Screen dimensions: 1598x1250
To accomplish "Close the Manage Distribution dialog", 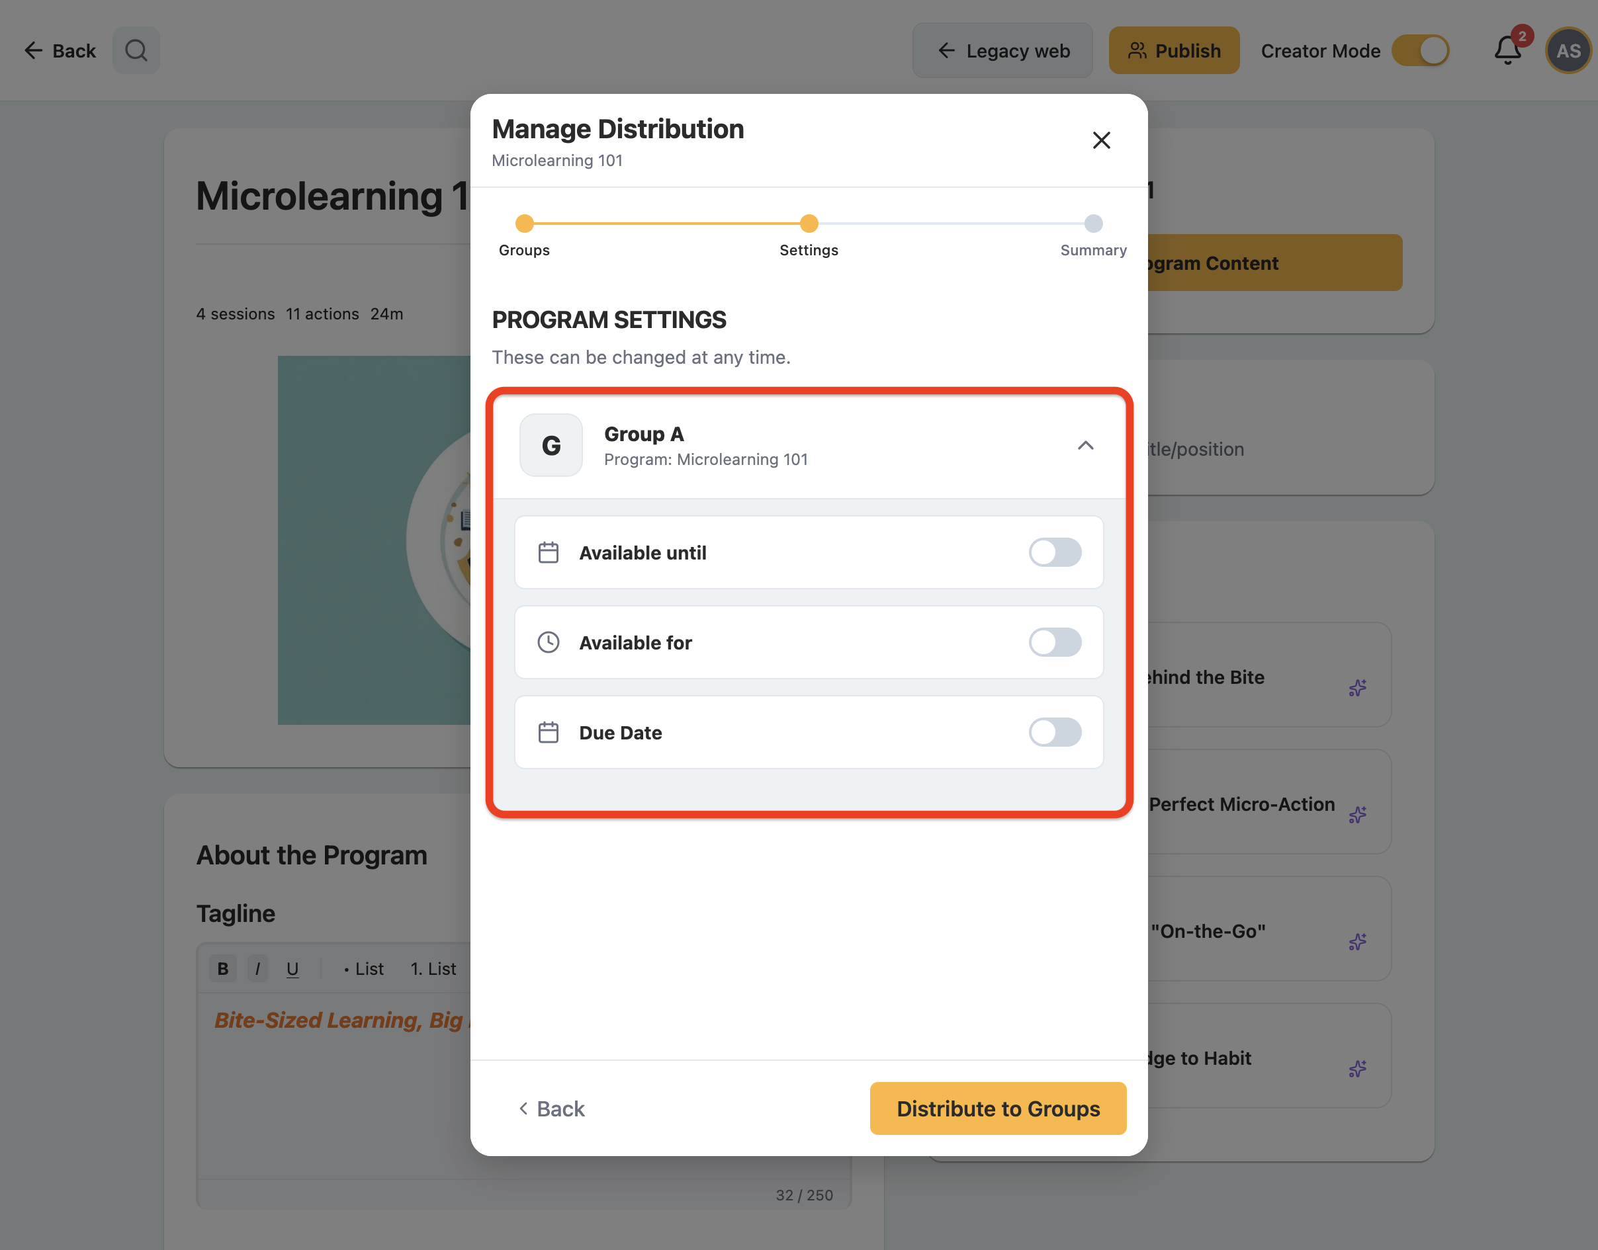I will point(1101,140).
